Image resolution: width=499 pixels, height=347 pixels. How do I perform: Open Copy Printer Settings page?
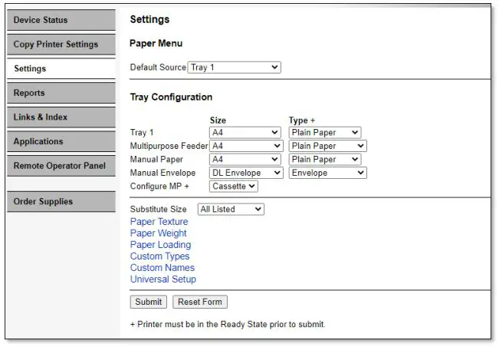pyautogui.click(x=61, y=45)
